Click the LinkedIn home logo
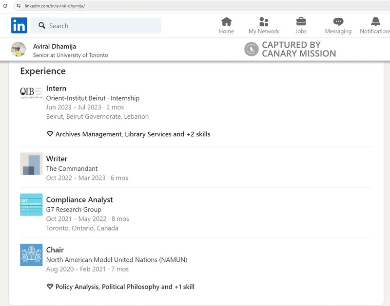 tap(19, 25)
